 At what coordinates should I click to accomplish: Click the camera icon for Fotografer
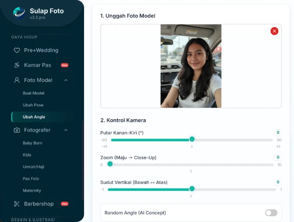coord(17,130)
